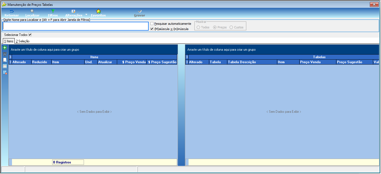
Task: Click the Gravar save button
Action: click(139, 13)
